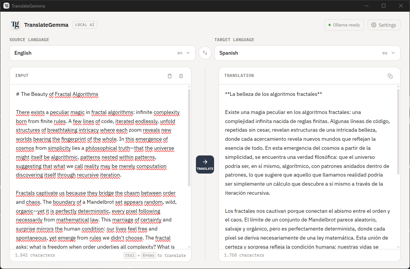Toggle the Spanish target language selection
Screen dimensions: 410x269
(307, 53)
